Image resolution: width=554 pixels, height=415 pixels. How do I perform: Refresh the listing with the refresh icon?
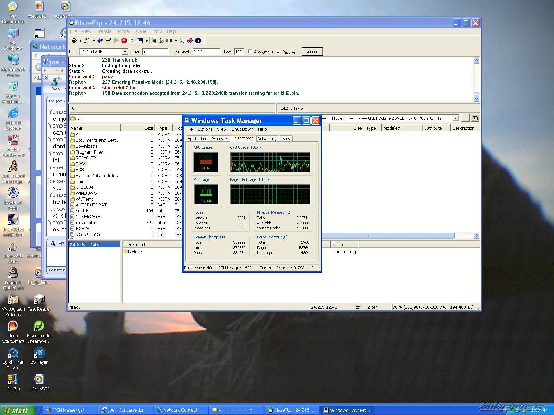tap(132, 40)
